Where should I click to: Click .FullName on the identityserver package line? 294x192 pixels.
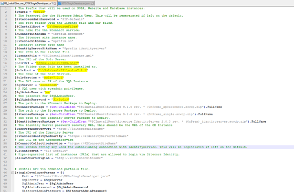[258, 122]
